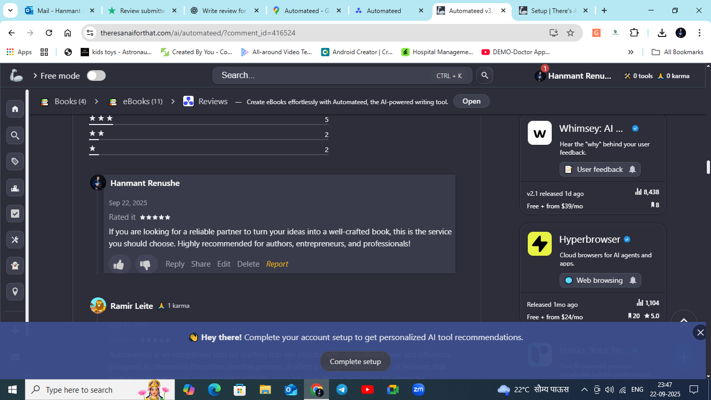Open Chrome downloads icon
Screen dimensions: 711x400
point(662,33)
